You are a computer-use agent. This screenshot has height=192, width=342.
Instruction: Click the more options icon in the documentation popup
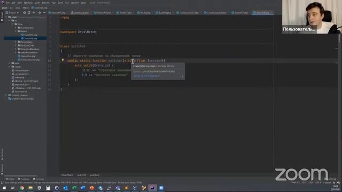point(183,76)
